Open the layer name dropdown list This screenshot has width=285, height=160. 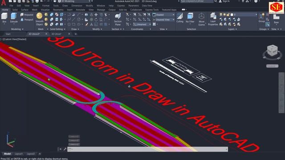click(245, 15)
